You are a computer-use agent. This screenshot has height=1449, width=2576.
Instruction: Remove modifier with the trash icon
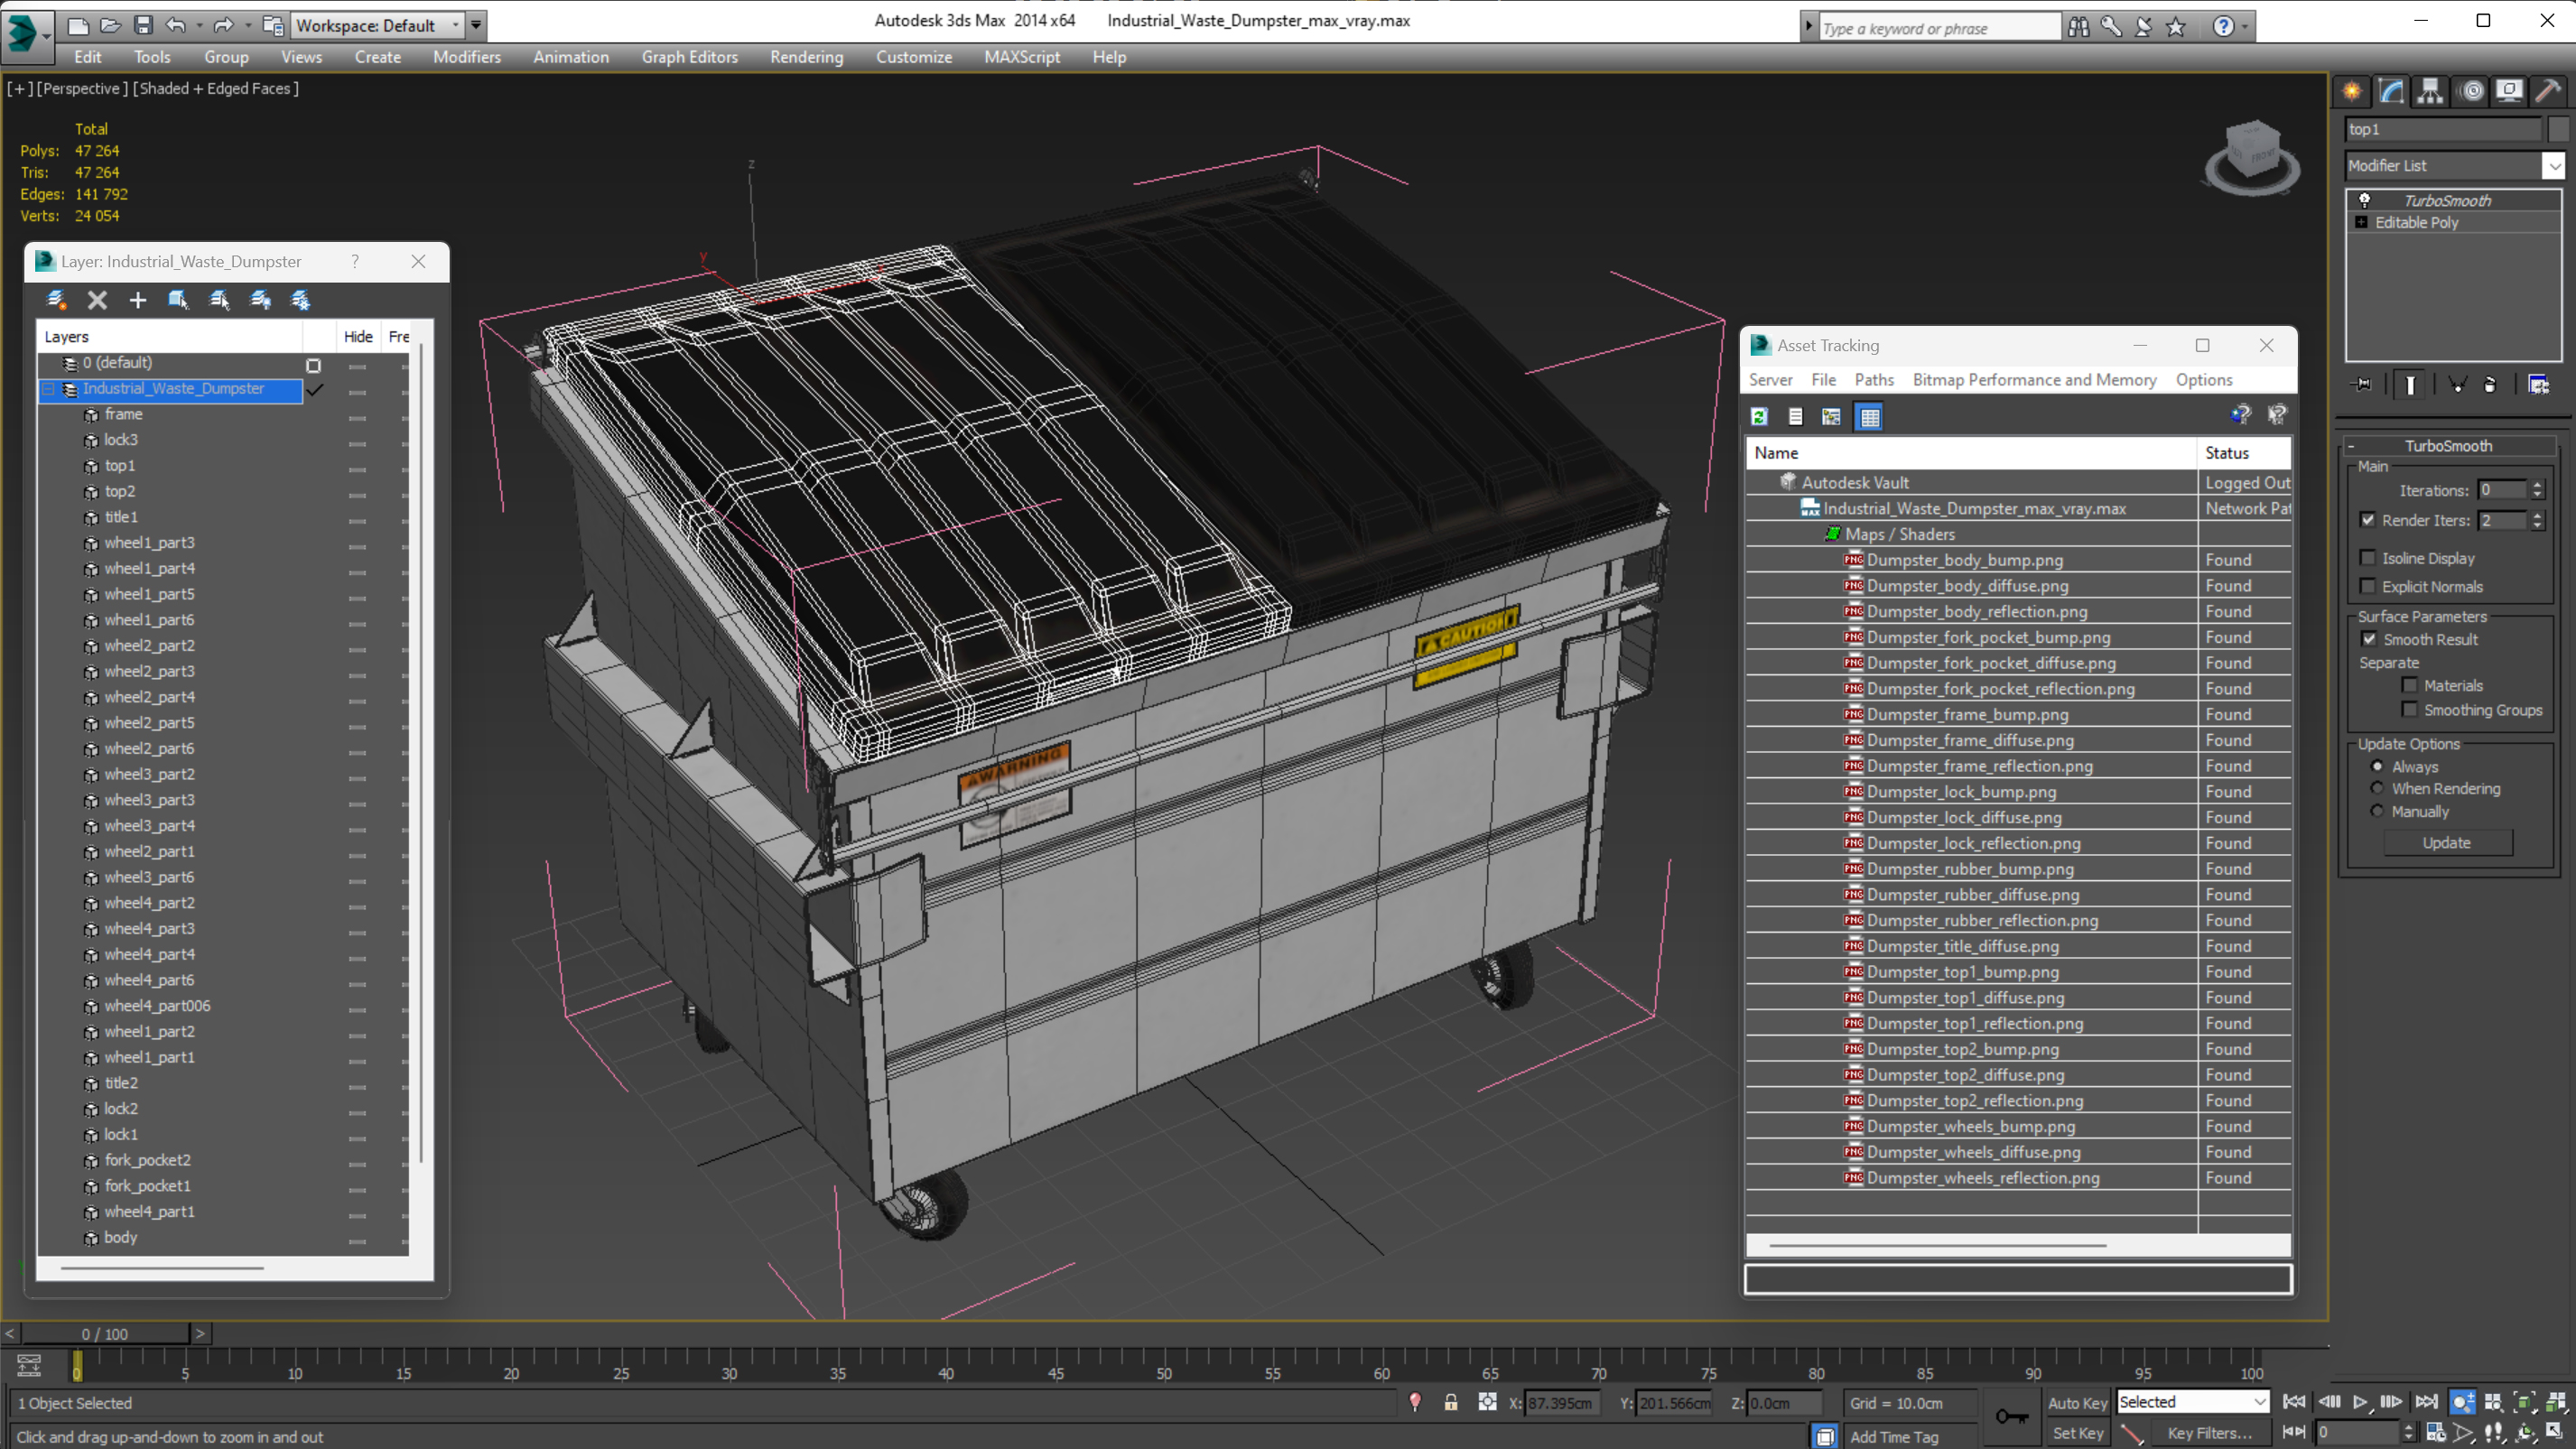pyautogui.click(x=2490, y=384)
